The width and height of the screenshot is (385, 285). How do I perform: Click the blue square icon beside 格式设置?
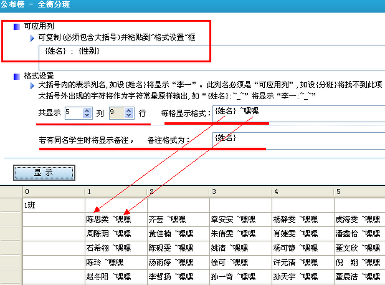coord(17,76)
